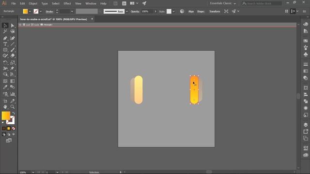Open the graphic Style dropdown
This screenshot has width=310, height=174.
[x=173, y=12]
